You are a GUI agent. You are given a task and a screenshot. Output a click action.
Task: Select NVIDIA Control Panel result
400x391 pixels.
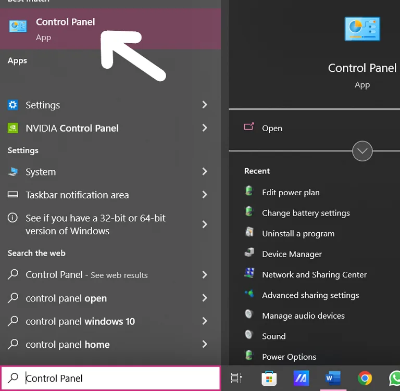pos(110,128)
